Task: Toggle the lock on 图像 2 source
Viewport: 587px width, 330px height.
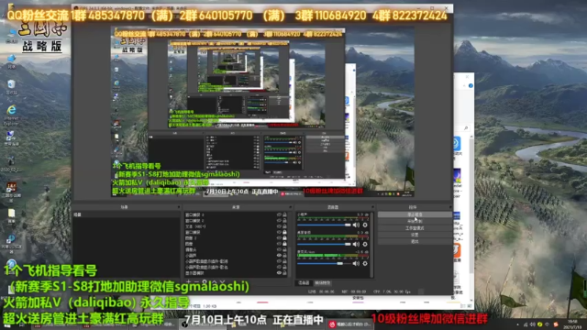Action: pyautogui.click(x=284, y=238)
